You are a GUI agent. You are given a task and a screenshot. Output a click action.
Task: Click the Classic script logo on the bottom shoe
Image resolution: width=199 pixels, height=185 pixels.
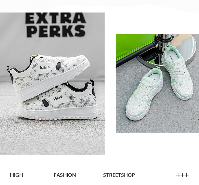pyautogui.click(x=58, y=98)
